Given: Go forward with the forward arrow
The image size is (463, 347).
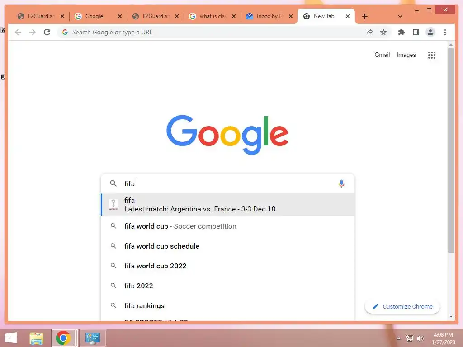Looking at the screenshot, I should coord(33,32).
